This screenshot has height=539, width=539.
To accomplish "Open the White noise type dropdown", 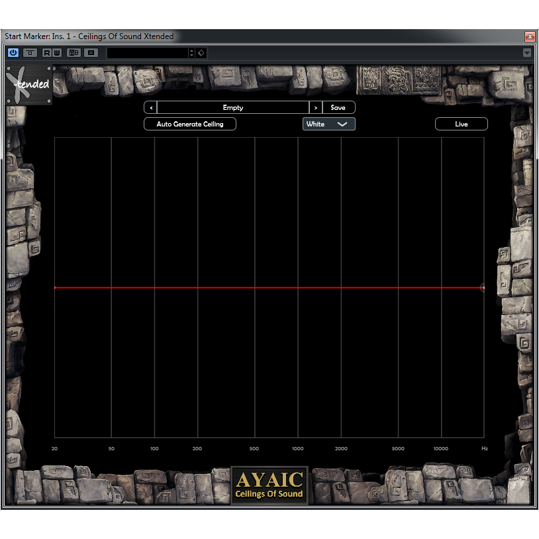I will pos(328,124).
